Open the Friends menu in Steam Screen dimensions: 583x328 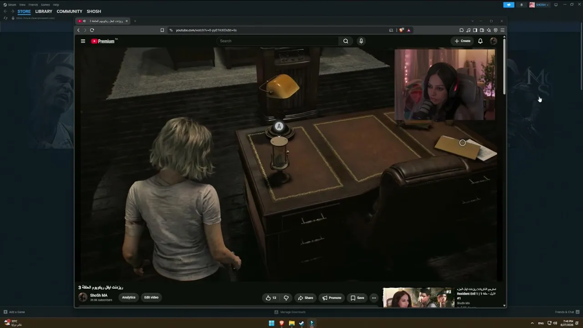pos(33,5)
